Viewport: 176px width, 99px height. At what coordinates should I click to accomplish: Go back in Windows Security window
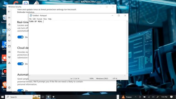click(x=9, y=12)
